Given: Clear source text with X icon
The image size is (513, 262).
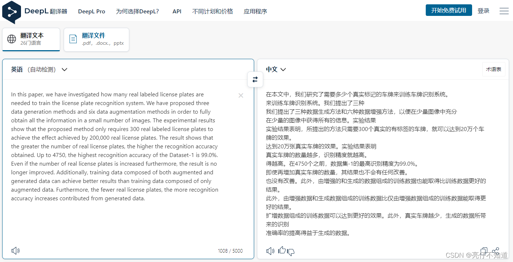Looking at the screenshot, I should 241,95.
